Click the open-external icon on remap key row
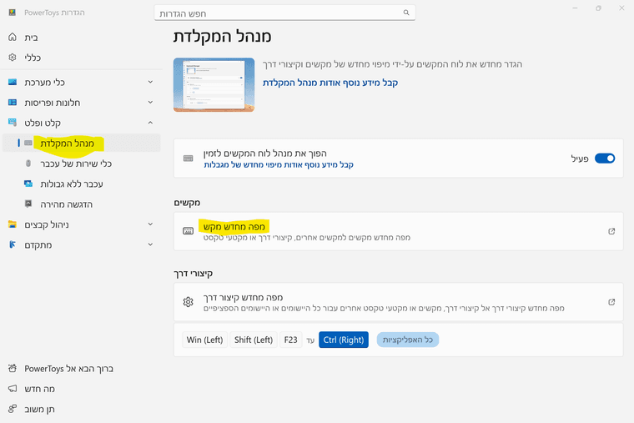The image size is (634, 423). (611, 231)
